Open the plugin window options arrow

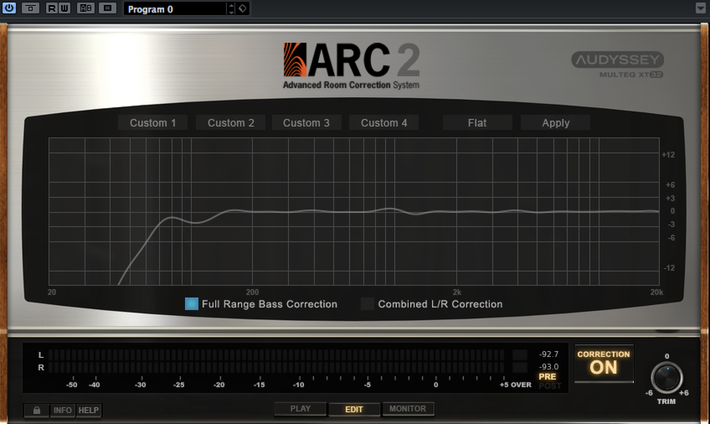701,8
